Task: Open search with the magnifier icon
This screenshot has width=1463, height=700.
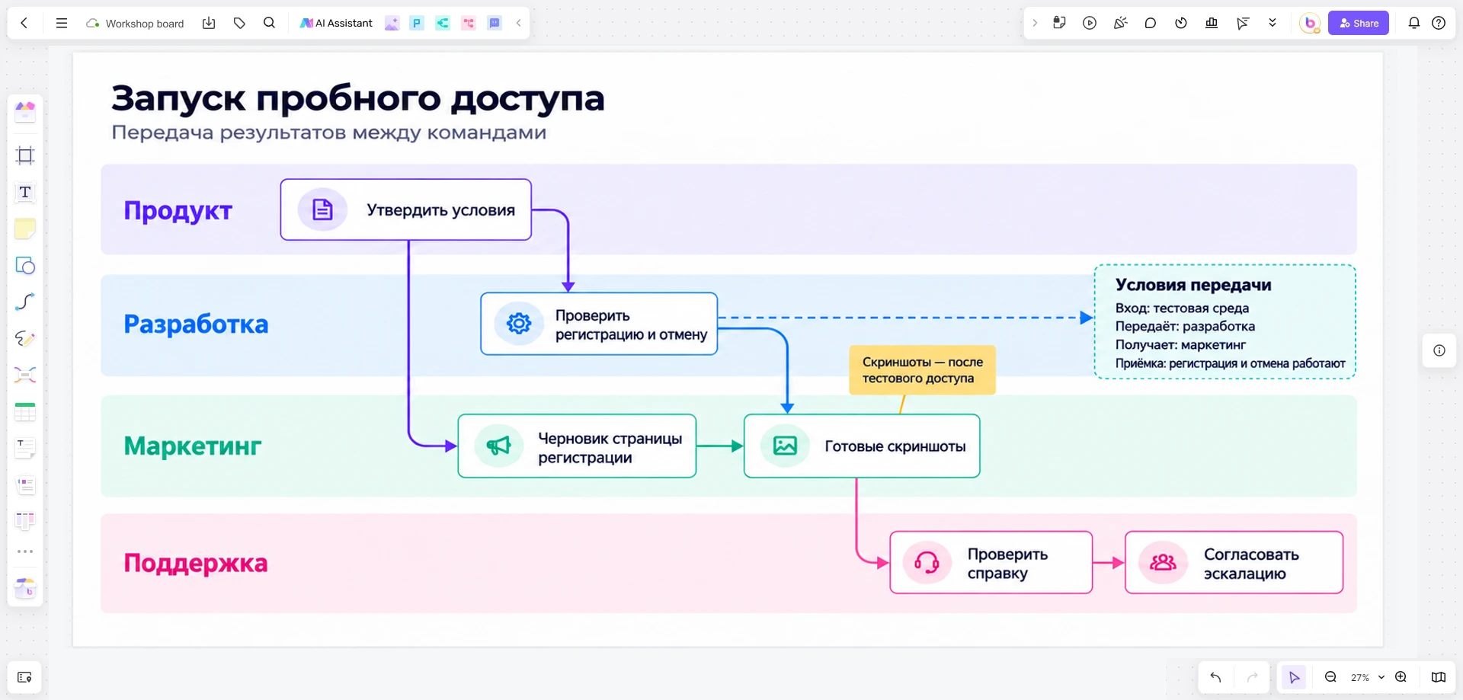Action: 269,23
